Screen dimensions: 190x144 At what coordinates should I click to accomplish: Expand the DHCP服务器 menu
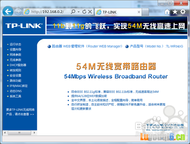tap(18, 65)
